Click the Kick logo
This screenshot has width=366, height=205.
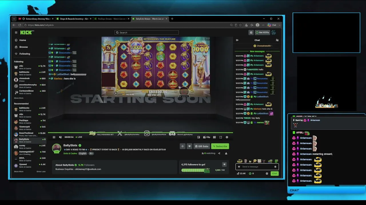[x=27, y=32]
